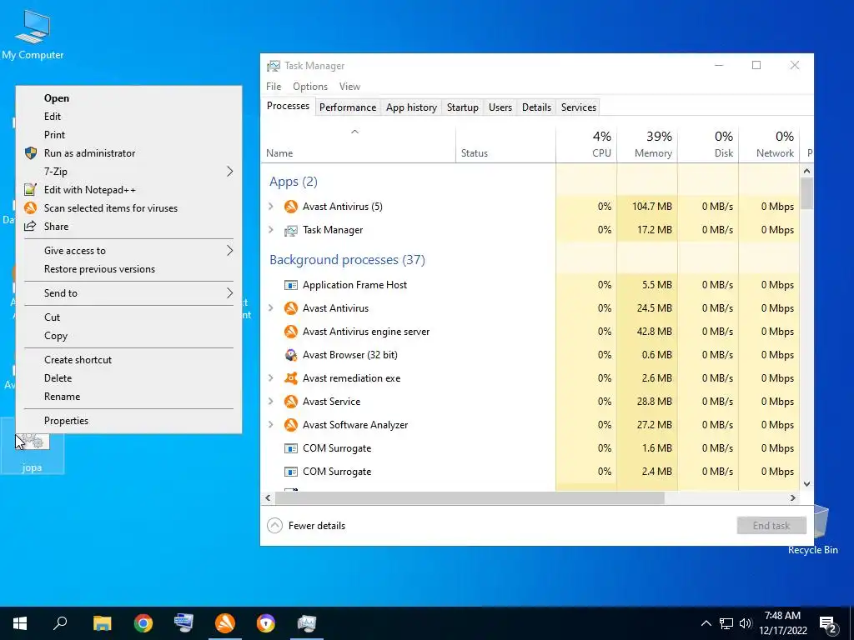
Task: Click Task Manager taskbar icon
Action: 307,623
